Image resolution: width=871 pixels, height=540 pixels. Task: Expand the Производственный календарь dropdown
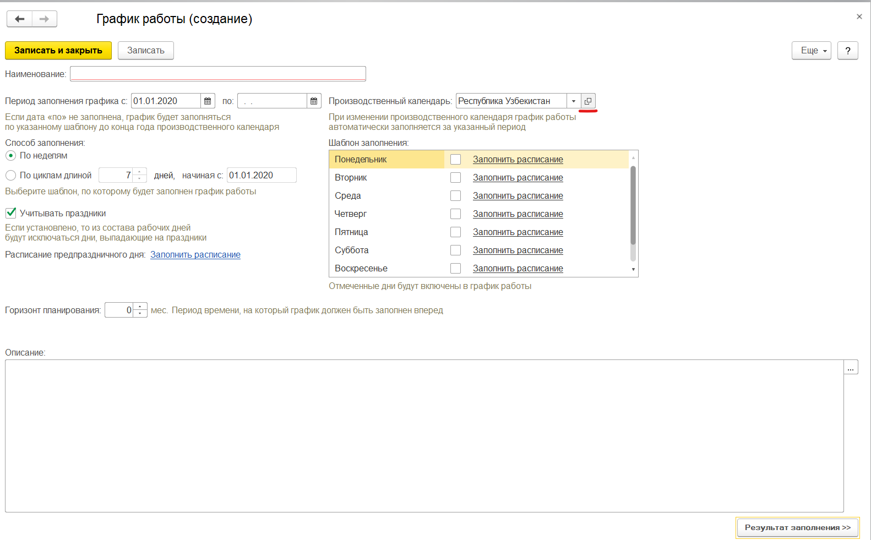[x=574, y=101]
